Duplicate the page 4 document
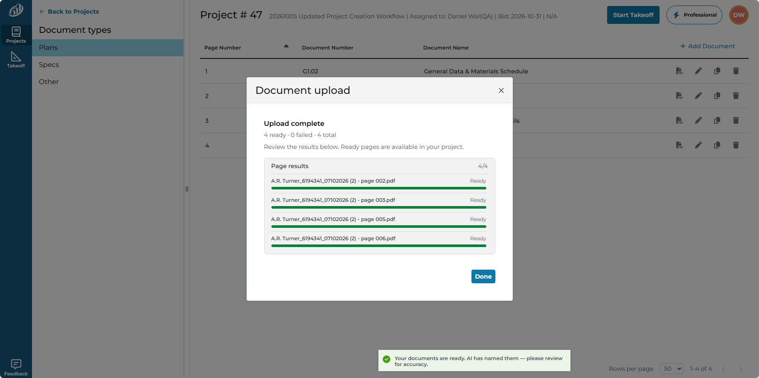The width and height of the screenshot is (759, 378). click(x=717, y=145)
